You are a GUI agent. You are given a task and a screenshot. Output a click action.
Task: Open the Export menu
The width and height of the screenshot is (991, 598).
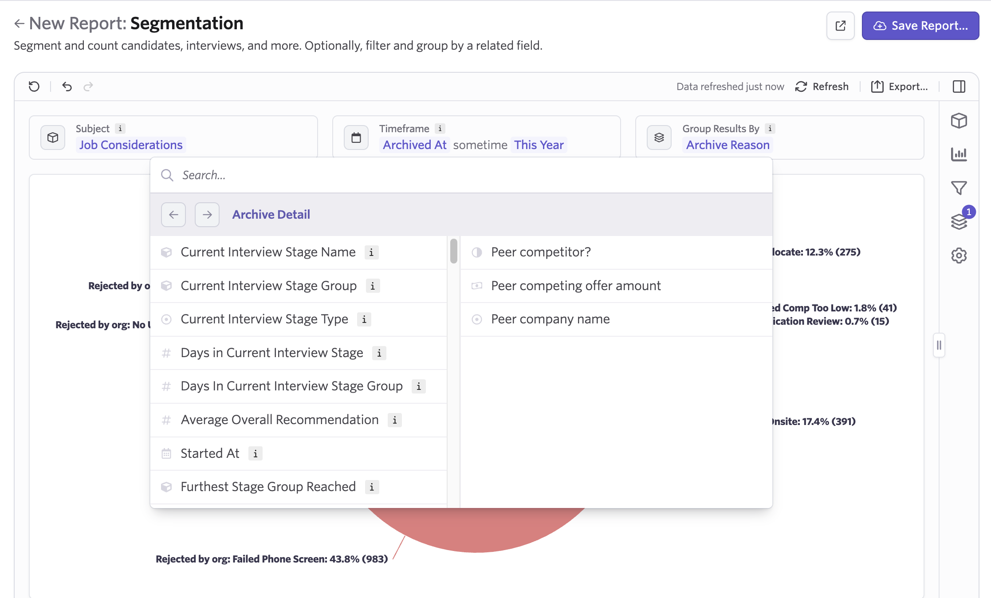(x=899, y=87)
